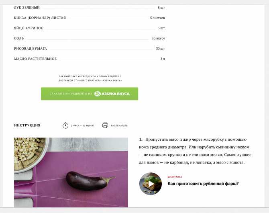The width and height of the screenshot is (269, 213).
Task: Click the printer icon
Action: point(105,125)
